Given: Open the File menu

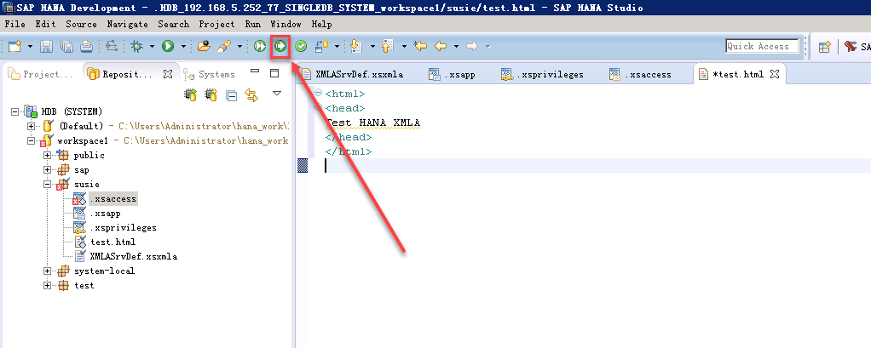Looking at the screenshot, I should 15,25.
